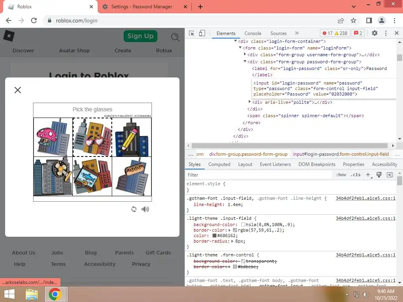Toggle the rendering emulation paintbrush icon
The width and height of the screenshot is (403, 302).
tap(379, 175)
